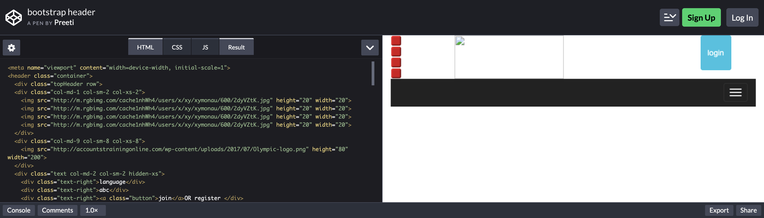Switch to the HTML tab
The image size is (764, 218).
(145, 47)
